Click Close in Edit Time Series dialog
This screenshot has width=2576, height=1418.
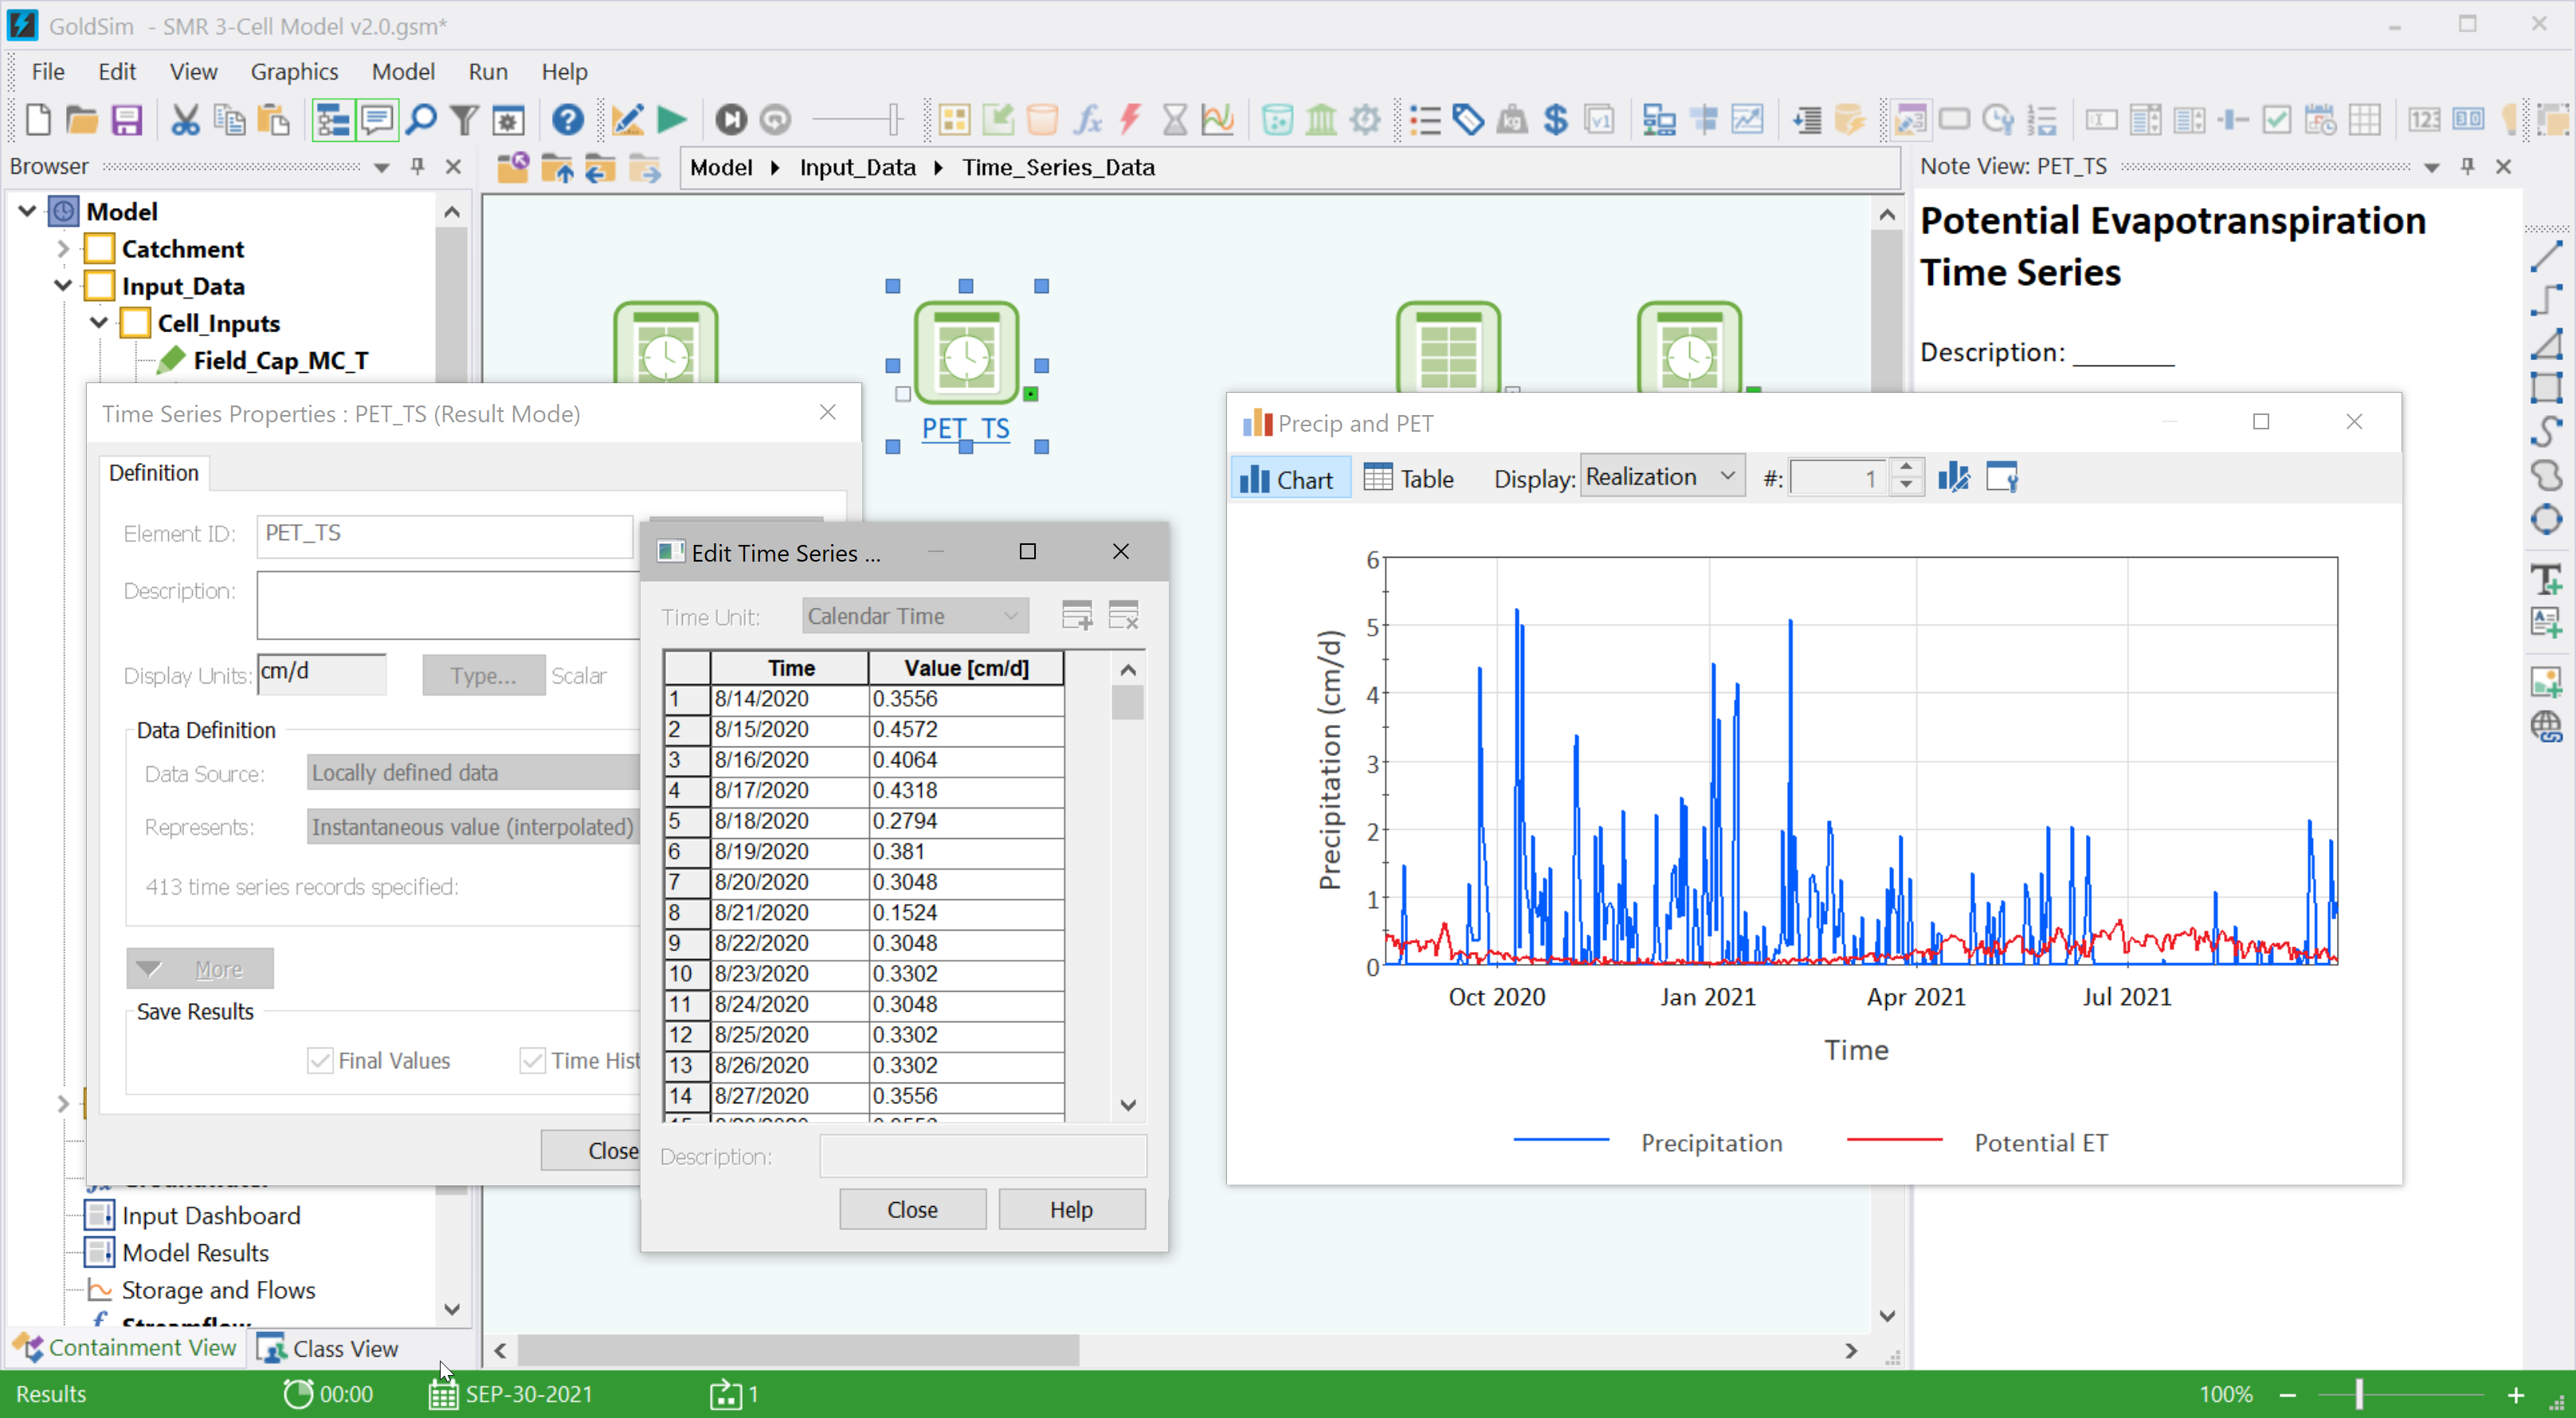[912, 1209]
